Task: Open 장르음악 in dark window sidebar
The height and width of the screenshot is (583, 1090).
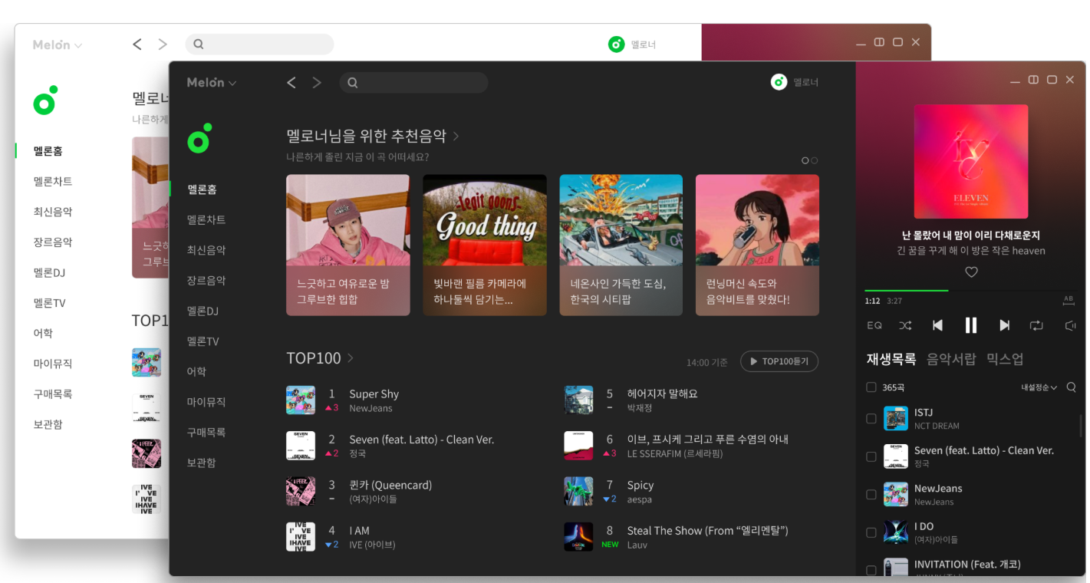Action: coord(206,280)
